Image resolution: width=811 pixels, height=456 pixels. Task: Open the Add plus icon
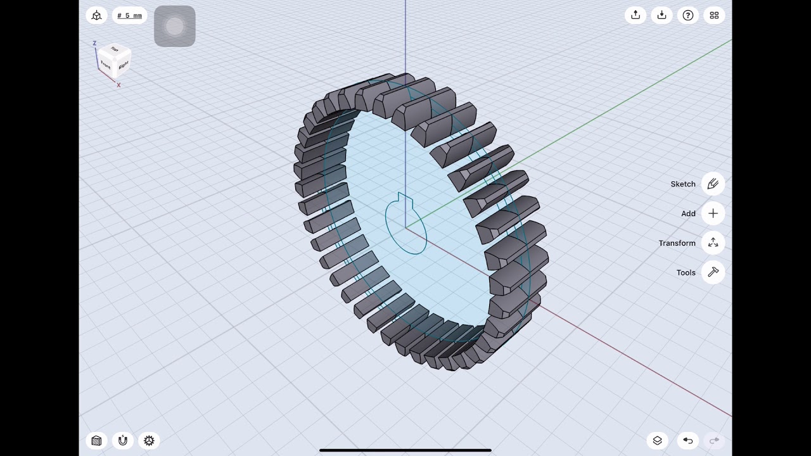(x=713, y=213)
